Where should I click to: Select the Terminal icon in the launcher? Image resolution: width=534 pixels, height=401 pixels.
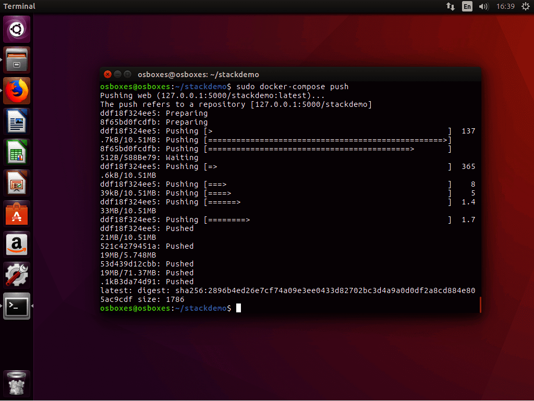(17, 306)
